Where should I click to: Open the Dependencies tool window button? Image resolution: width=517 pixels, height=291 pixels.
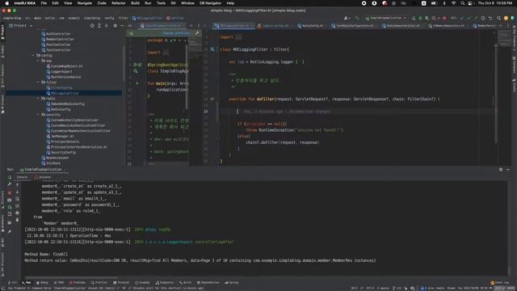(208, 282)
